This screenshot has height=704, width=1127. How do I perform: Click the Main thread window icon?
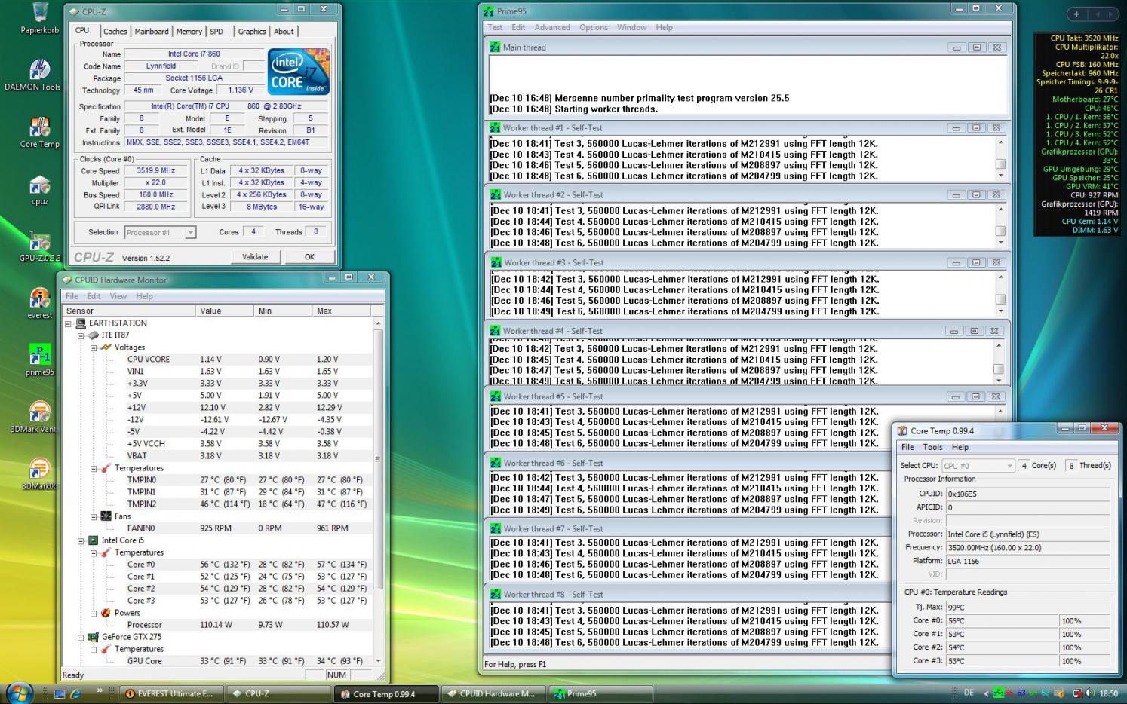point(495,47)
